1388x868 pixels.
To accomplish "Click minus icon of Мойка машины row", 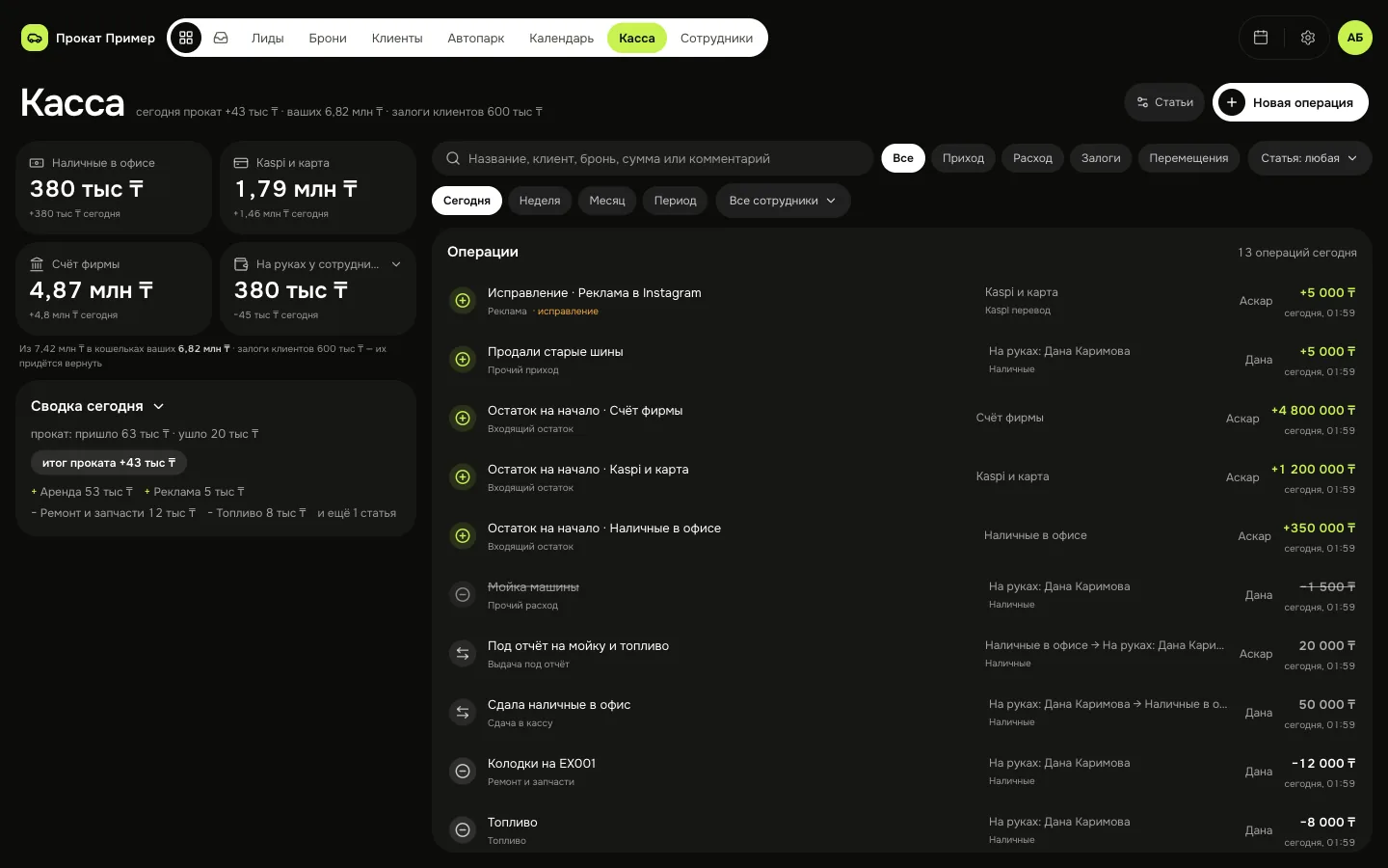I will pyautogui.click(x=463, y=595).
